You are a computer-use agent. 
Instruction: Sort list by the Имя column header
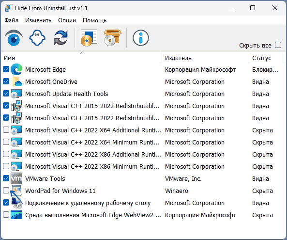[x=81, y=58]
